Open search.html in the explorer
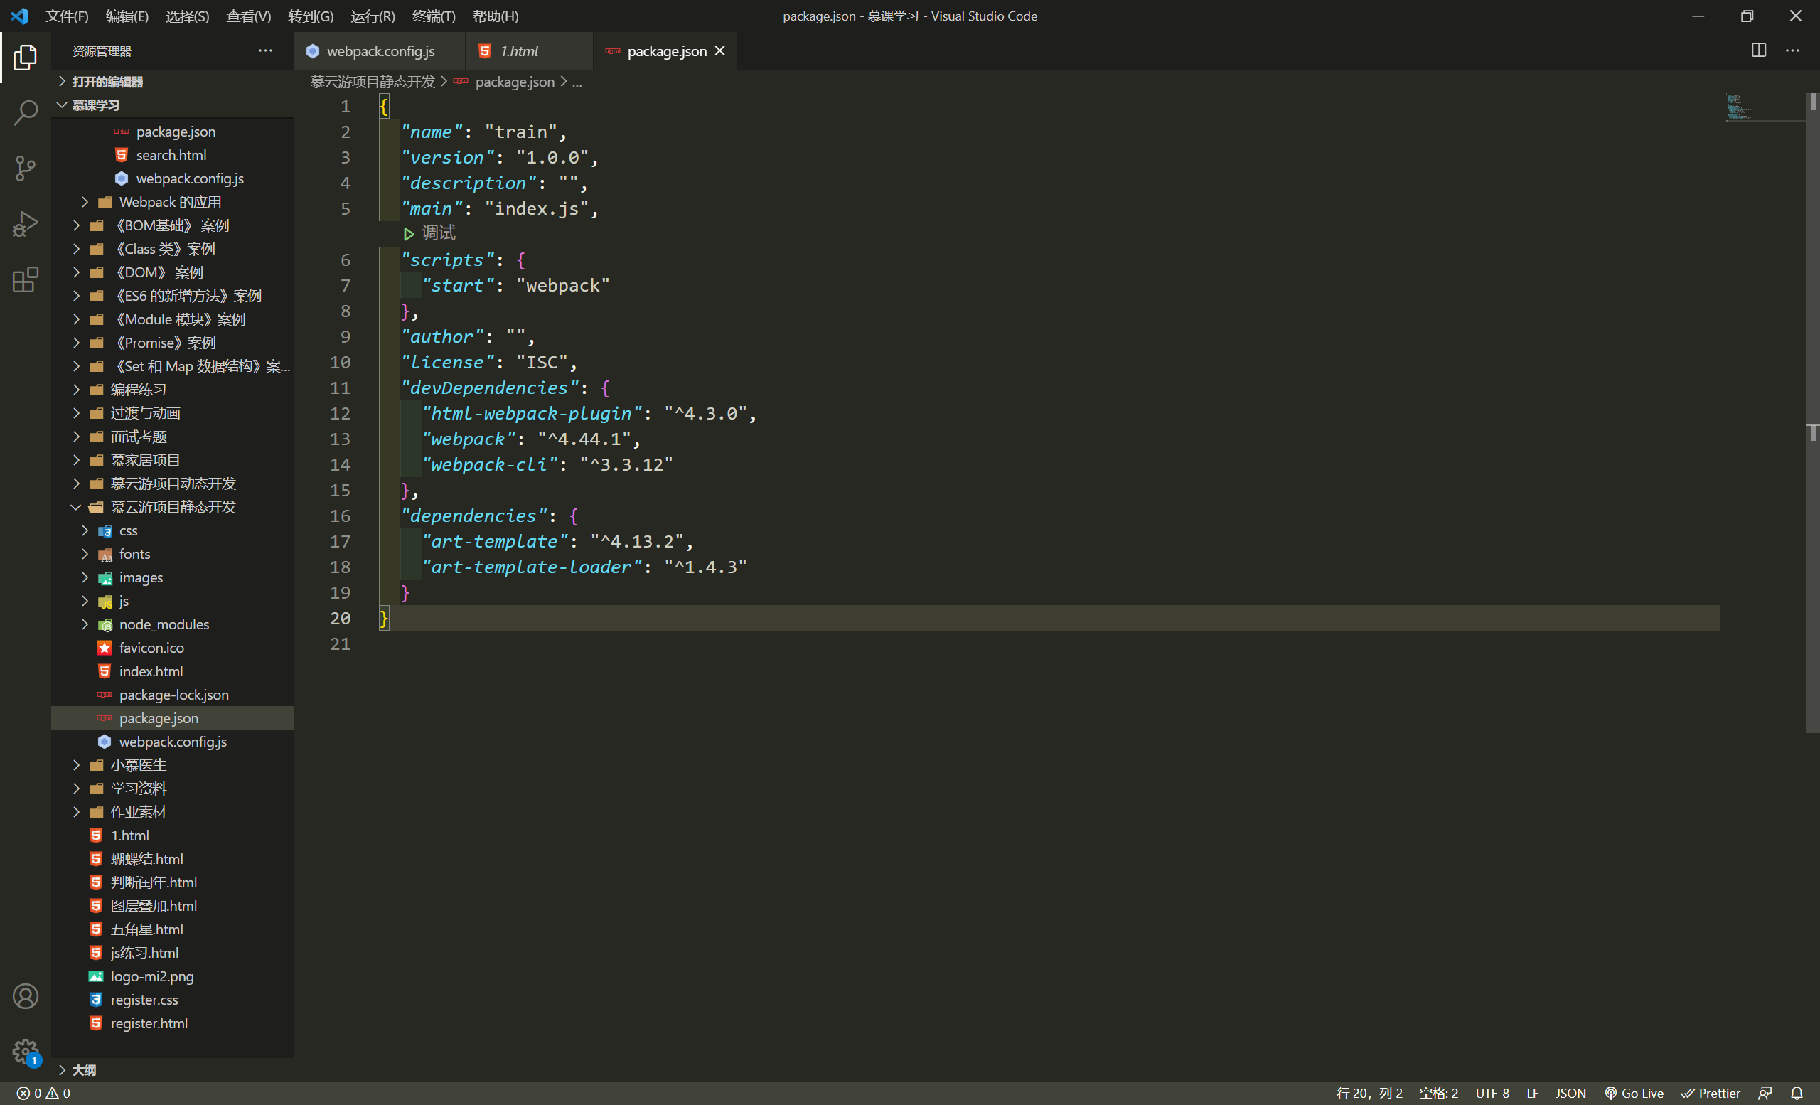 171,155
